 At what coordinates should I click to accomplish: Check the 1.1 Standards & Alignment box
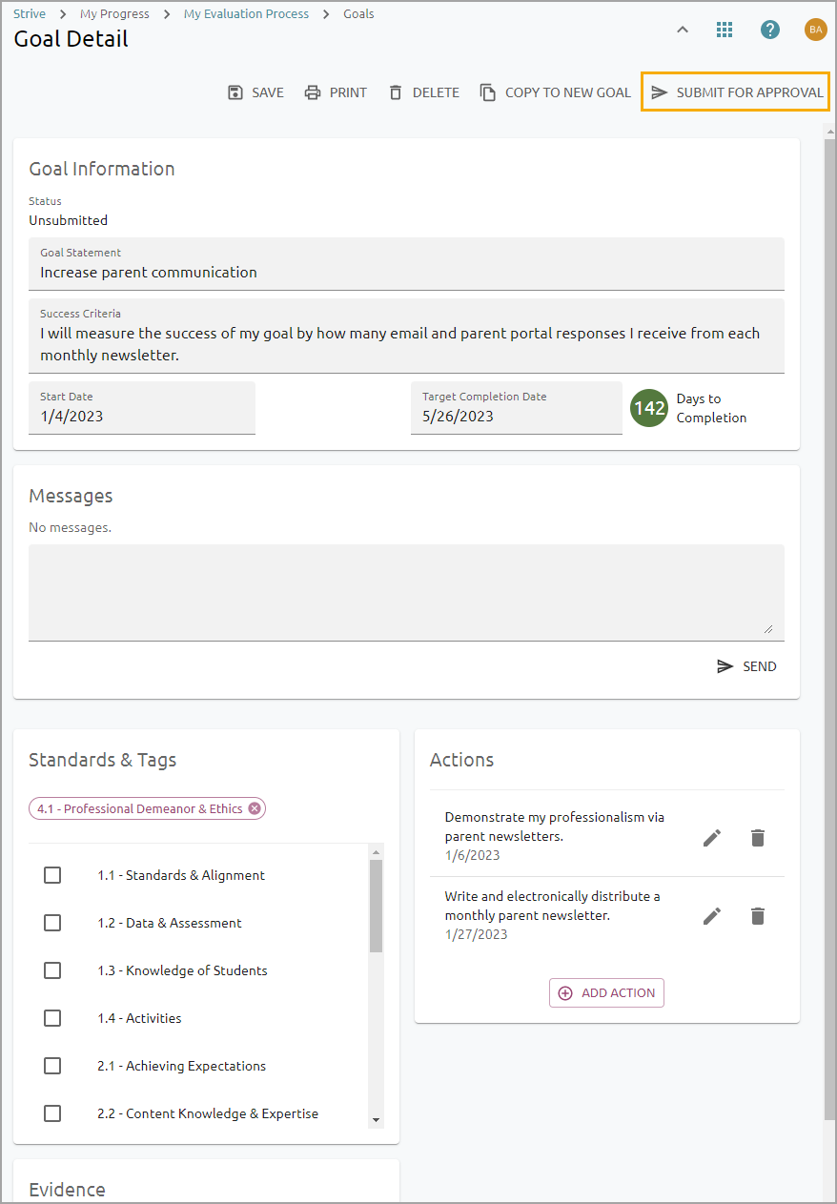(x=52, y=875)
